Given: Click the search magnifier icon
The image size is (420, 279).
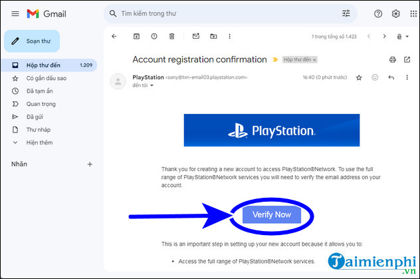Looking at the screenshot, I should pos(113,14).
